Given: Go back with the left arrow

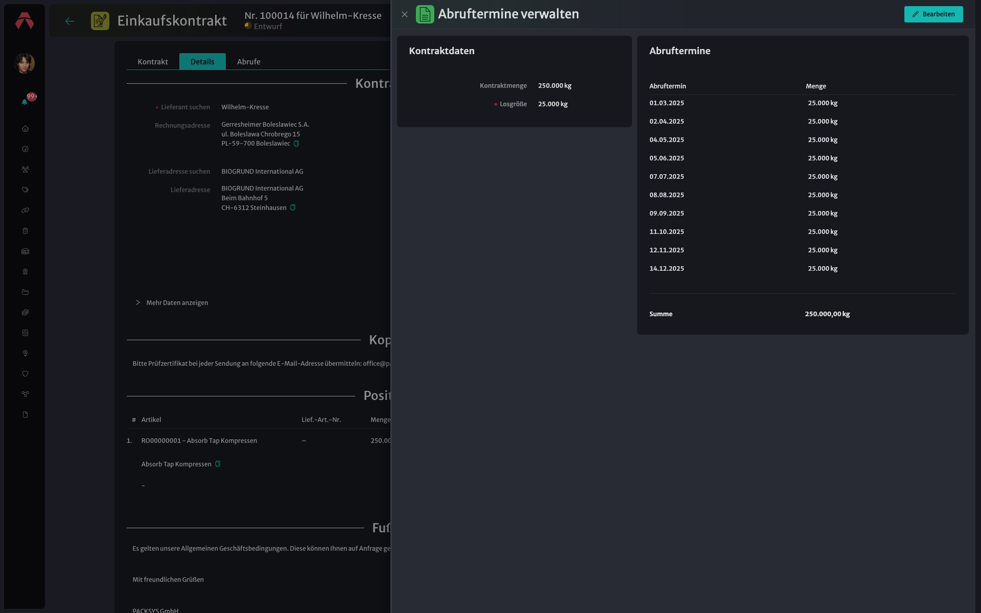Looking at the screenshot, I should [x=70, y=21].
